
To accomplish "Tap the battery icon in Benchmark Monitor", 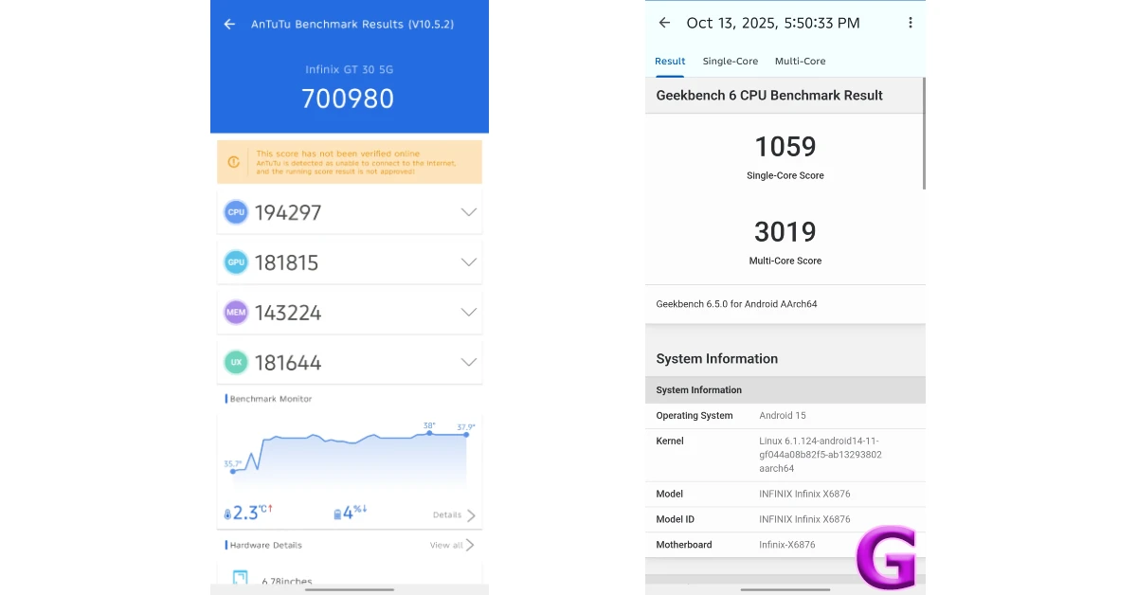I will click(x=337, y=514).
